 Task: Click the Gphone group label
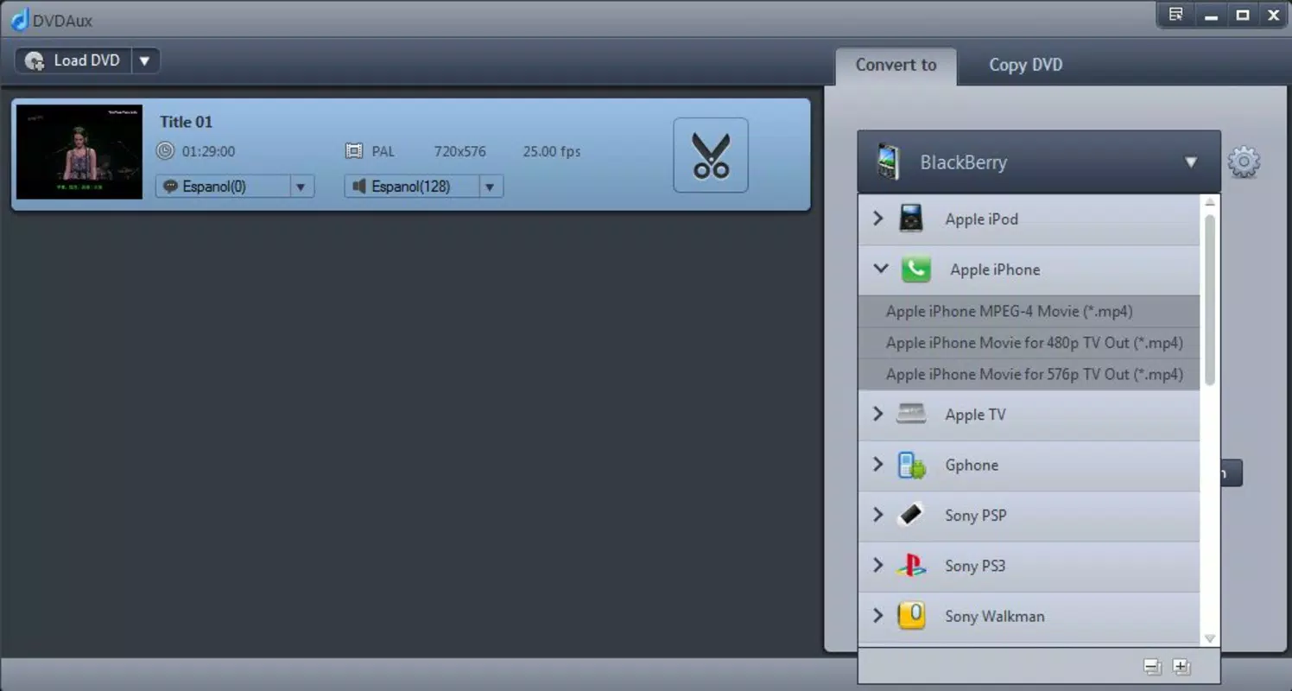pos(972,466)
